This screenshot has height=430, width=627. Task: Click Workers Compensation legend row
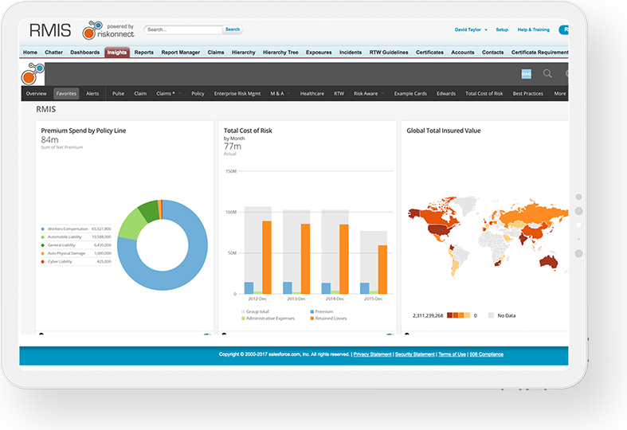(76, 229)
